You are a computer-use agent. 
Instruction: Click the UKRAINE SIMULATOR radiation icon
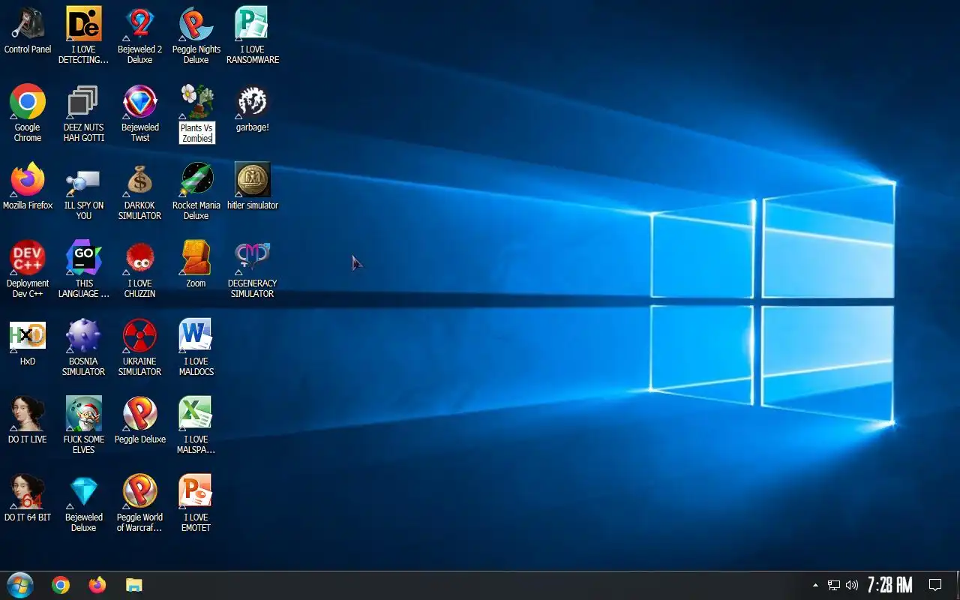click(140, 336)
